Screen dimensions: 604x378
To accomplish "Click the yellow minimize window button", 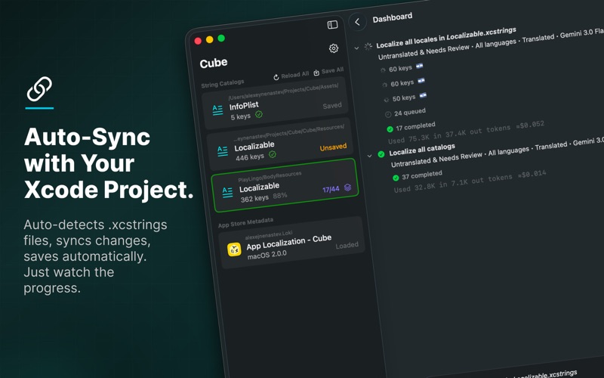I will pos(210,39).
